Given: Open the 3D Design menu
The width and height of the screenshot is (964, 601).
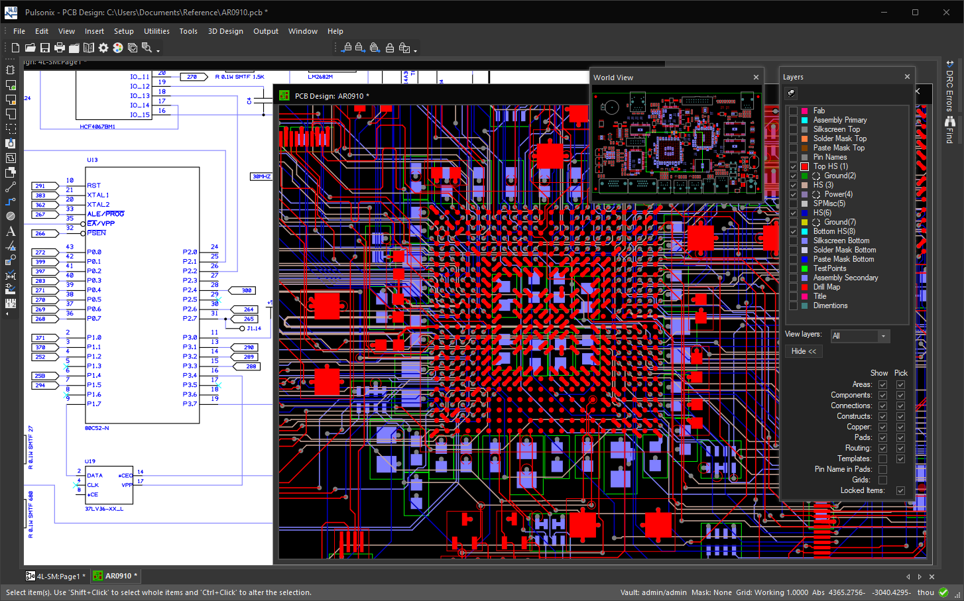Looking at the screenshot, I should (225, 31).
